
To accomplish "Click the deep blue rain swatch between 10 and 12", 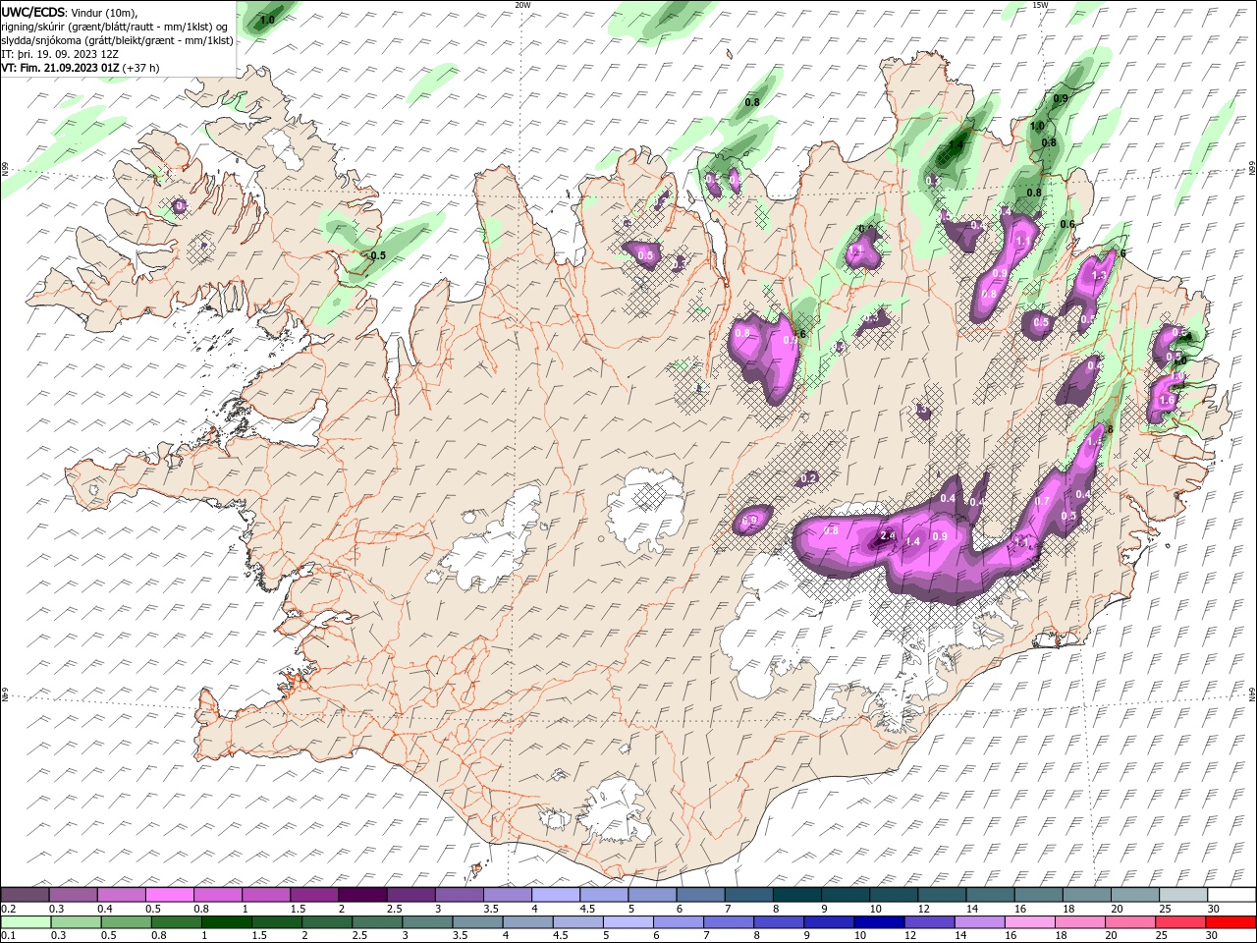I will click(x=878, y=922).
